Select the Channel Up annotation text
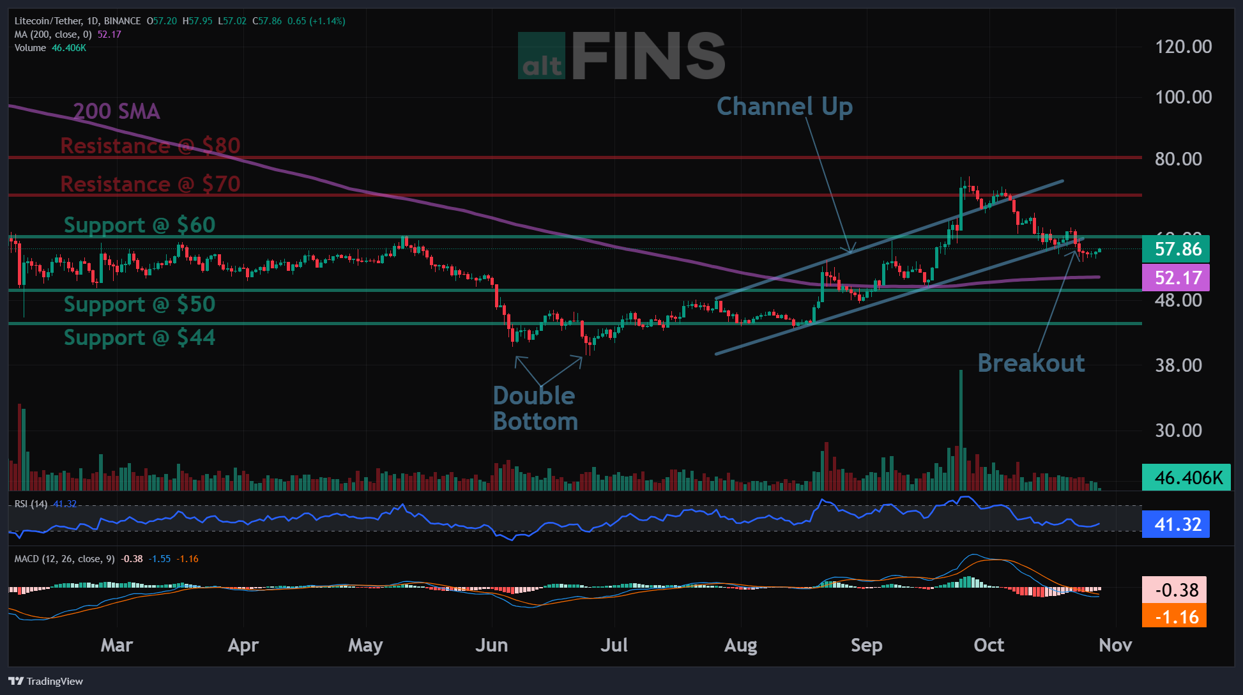 [784, 107]
